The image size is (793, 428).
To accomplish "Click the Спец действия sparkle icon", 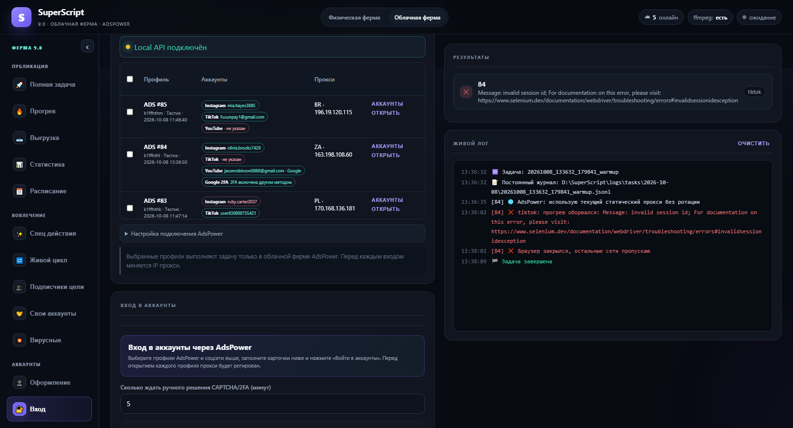I will (20, 234).
